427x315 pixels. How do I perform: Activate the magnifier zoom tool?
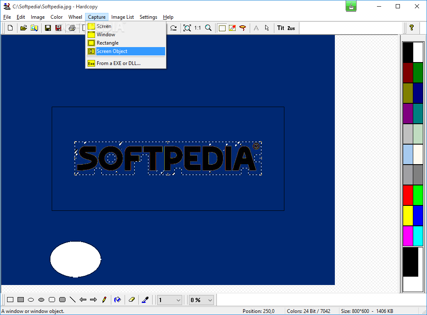(208, 28)
